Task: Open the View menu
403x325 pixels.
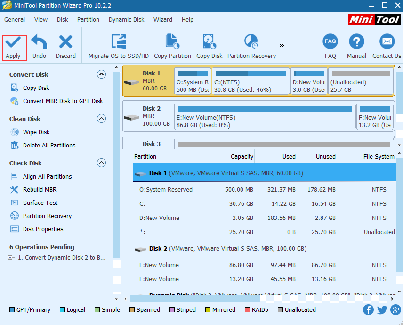Action: pos(41,19)
